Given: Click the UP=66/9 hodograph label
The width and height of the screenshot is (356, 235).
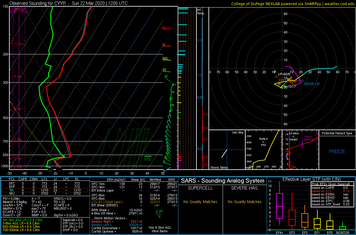Looking at the screenshot, I should [284, 74].
